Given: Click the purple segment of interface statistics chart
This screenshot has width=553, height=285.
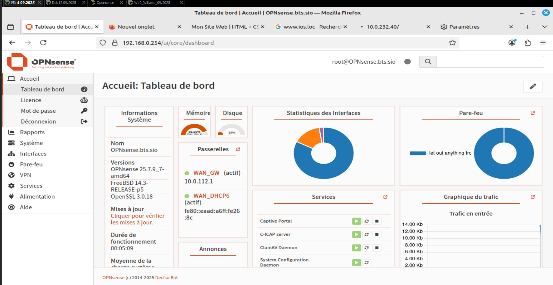Looking at the screenshot, I should point(322,134).
